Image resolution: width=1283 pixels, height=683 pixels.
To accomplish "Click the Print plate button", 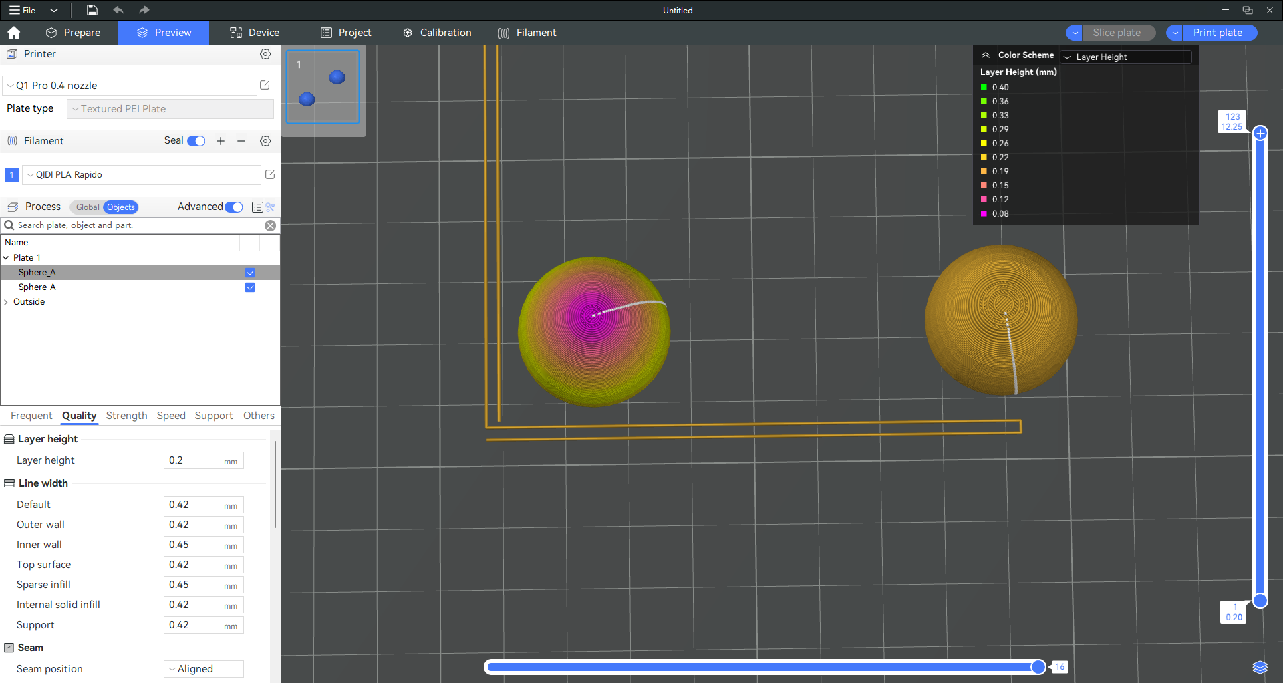I will (1218, 33).
